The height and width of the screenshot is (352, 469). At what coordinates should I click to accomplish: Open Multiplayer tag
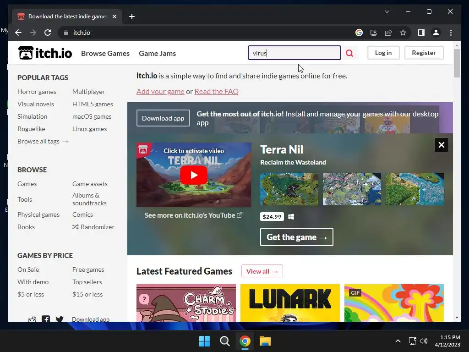tap(88, 92)
